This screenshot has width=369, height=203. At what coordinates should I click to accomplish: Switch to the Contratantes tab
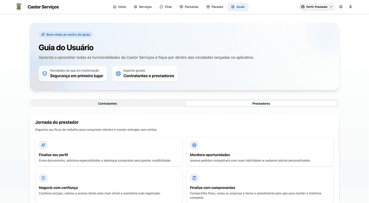tap(107, 103)
